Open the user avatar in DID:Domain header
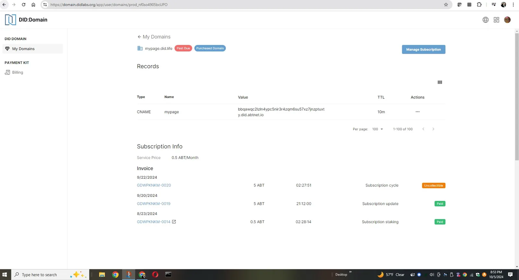Screen dimensions: 519x280 point(507,20)
